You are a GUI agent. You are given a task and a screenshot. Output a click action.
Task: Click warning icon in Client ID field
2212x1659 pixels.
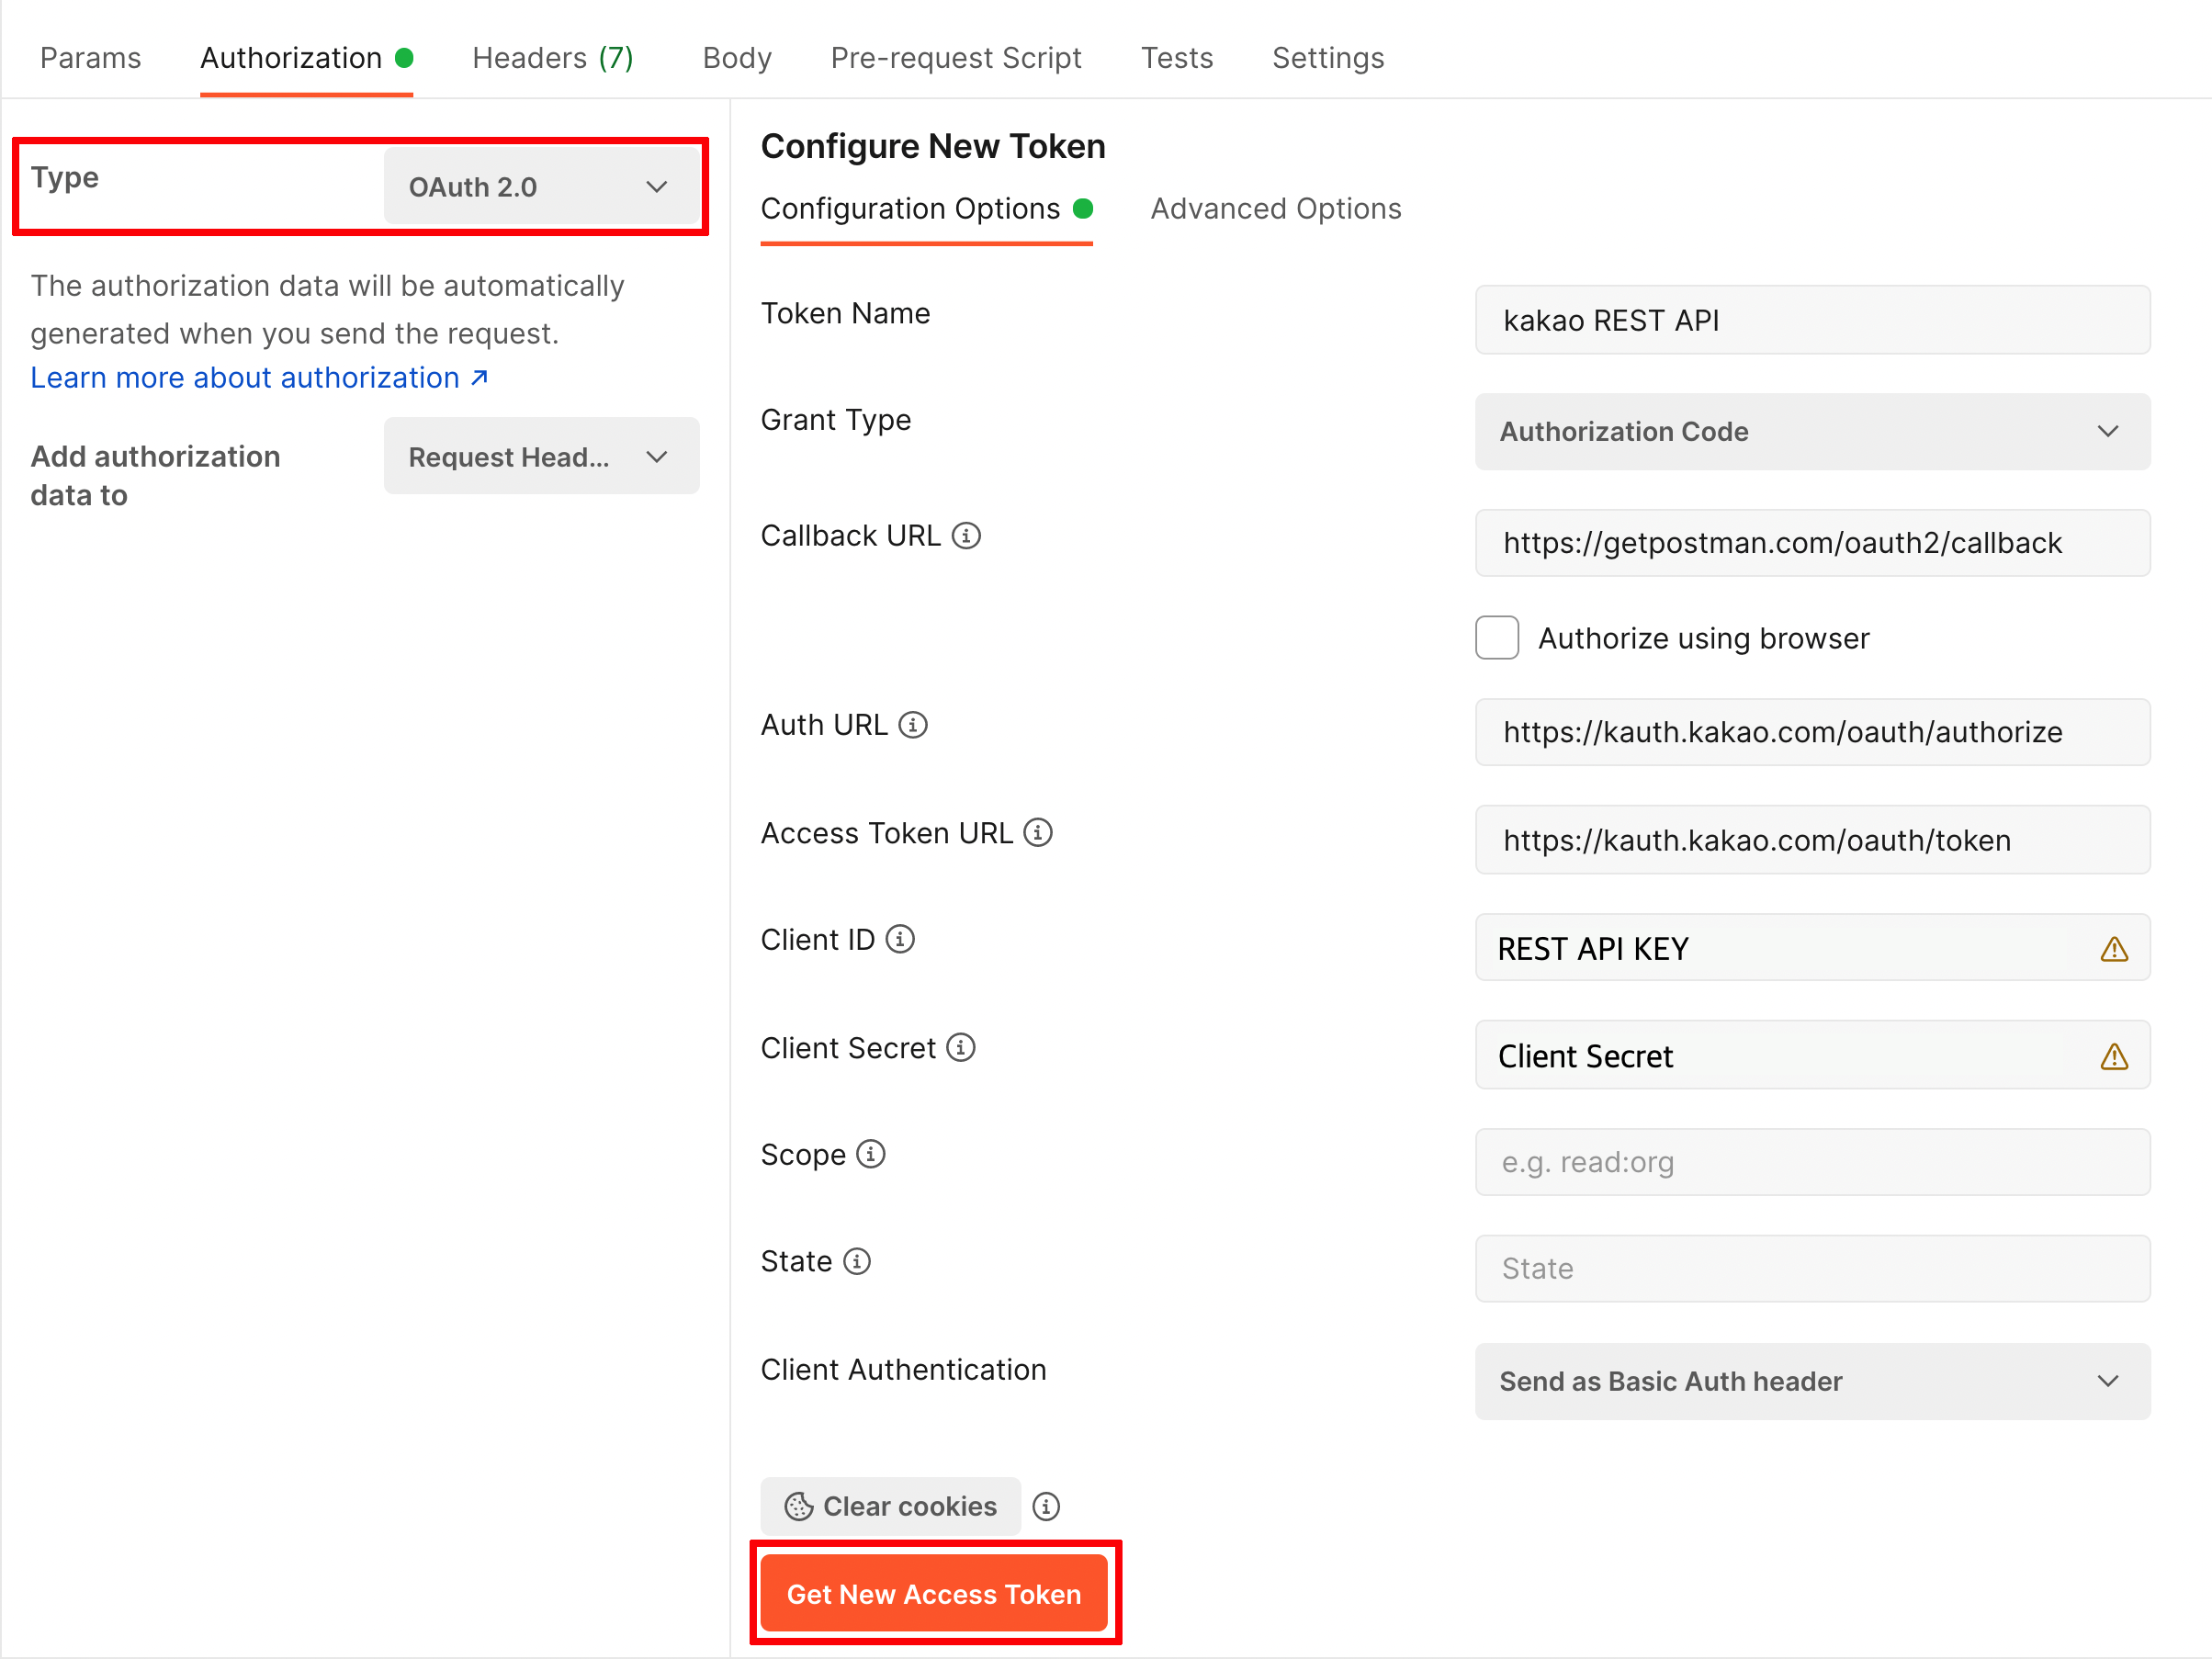(2114, 949)
